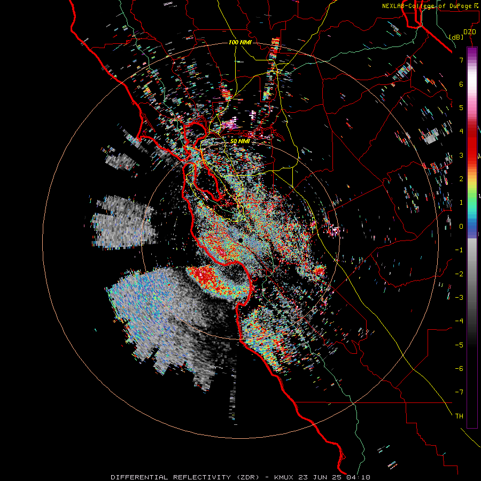Select the 50 NMI range ring label
The width and height of the screenshot is (481, 481).
click(240, 141)
